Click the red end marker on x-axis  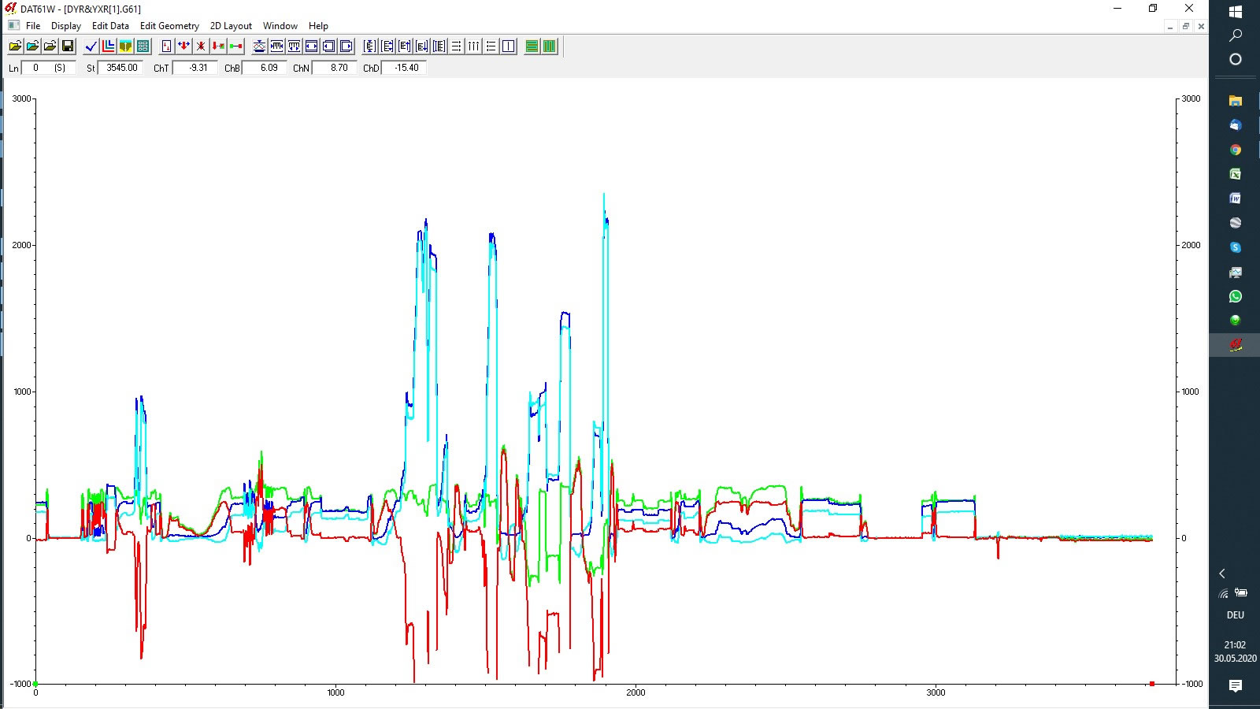pyautogui.click(x=1152, y=684)
